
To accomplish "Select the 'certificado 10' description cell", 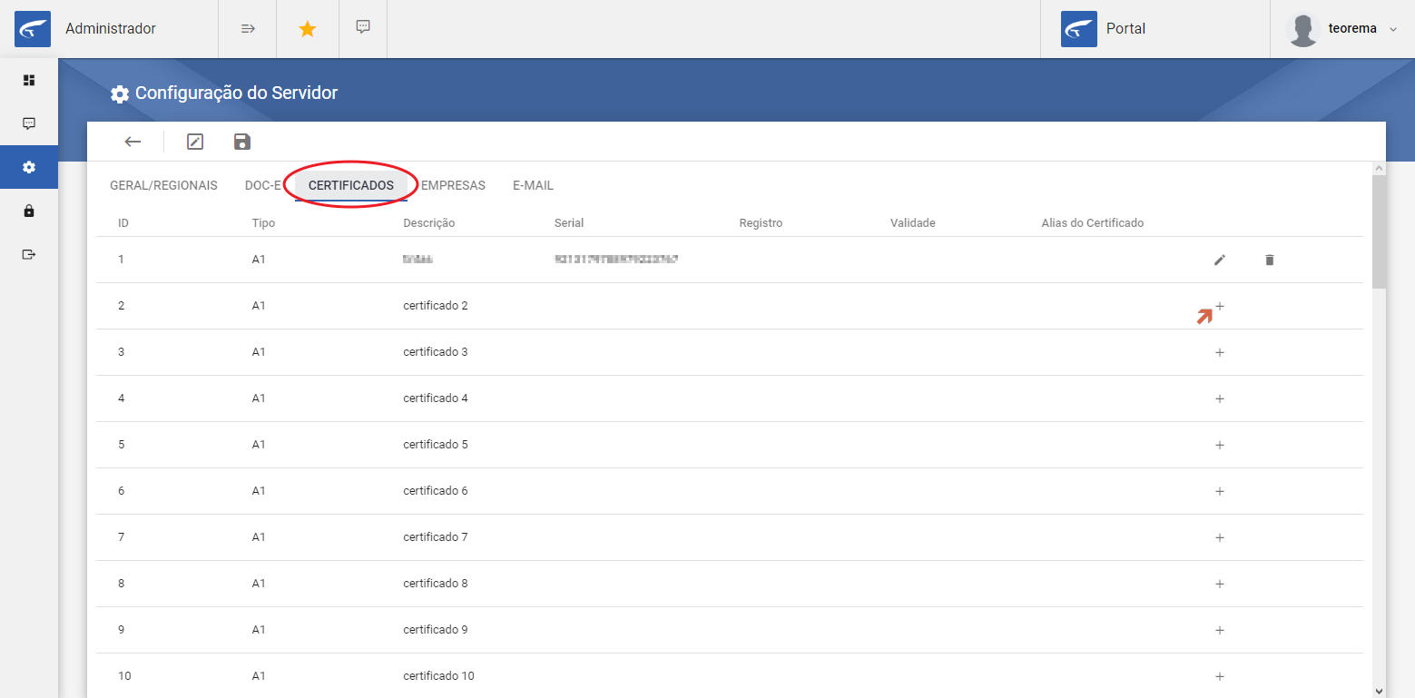I will click(x=438, y=676).
